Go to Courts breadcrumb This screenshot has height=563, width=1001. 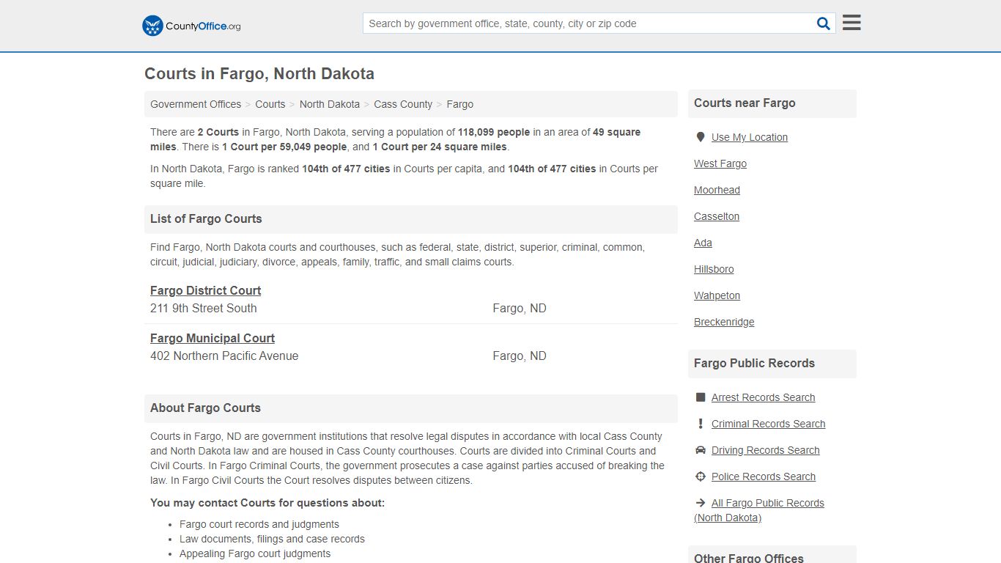(x=270, y=104)
